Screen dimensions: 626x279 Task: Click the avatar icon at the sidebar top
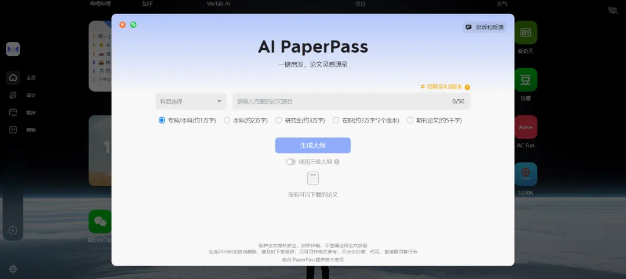13,49
